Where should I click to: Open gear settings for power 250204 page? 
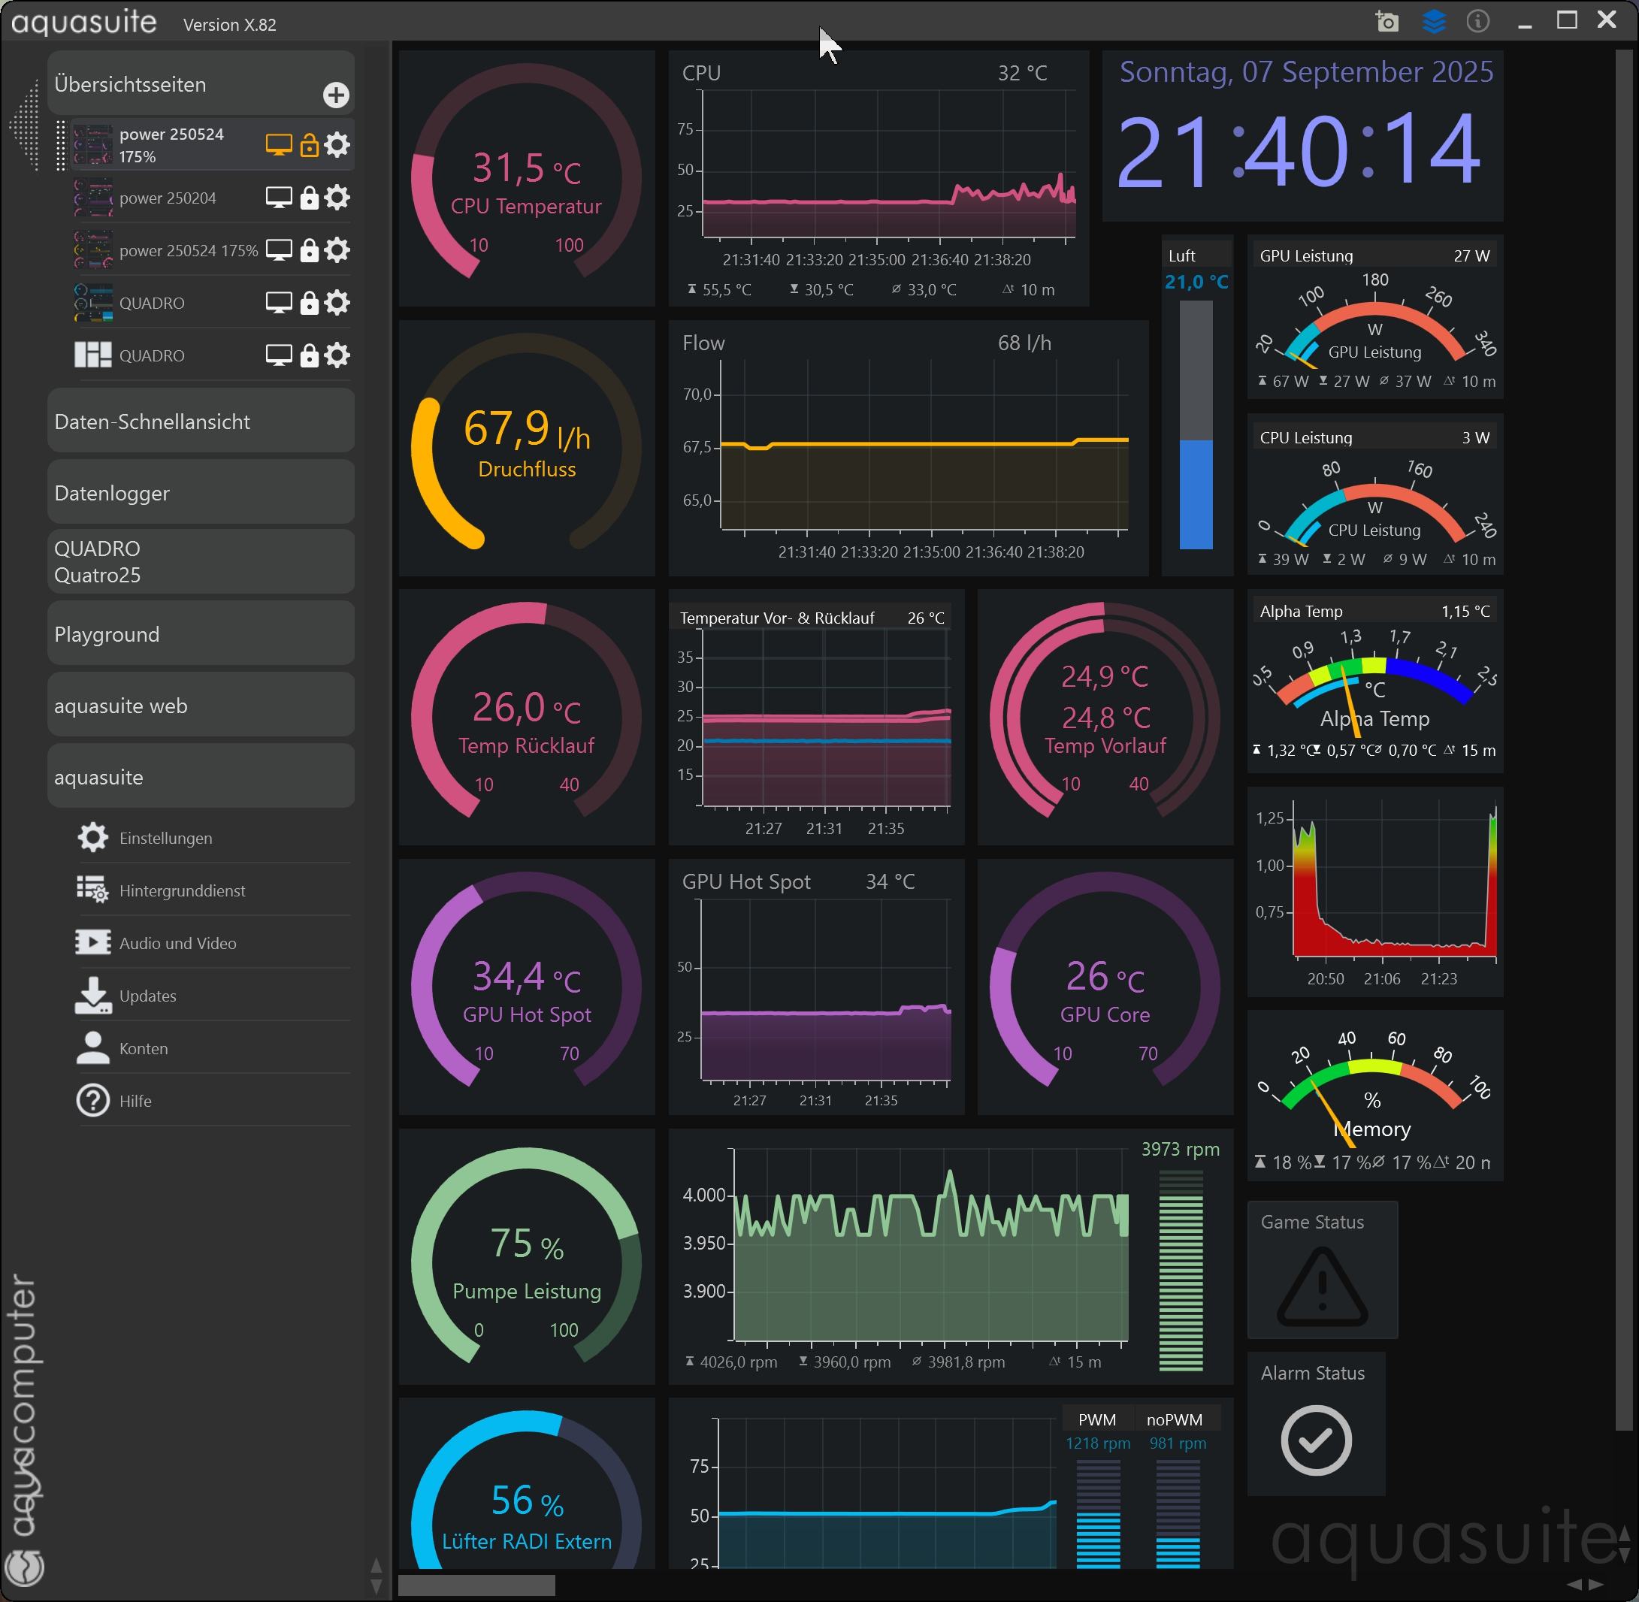337,198
